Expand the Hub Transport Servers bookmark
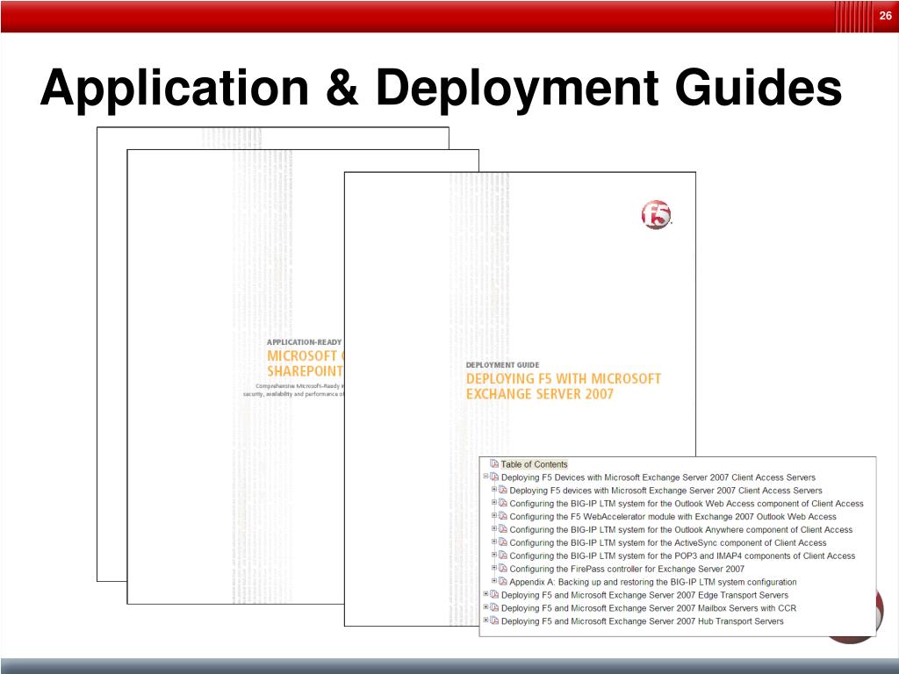 click(485, 620)
